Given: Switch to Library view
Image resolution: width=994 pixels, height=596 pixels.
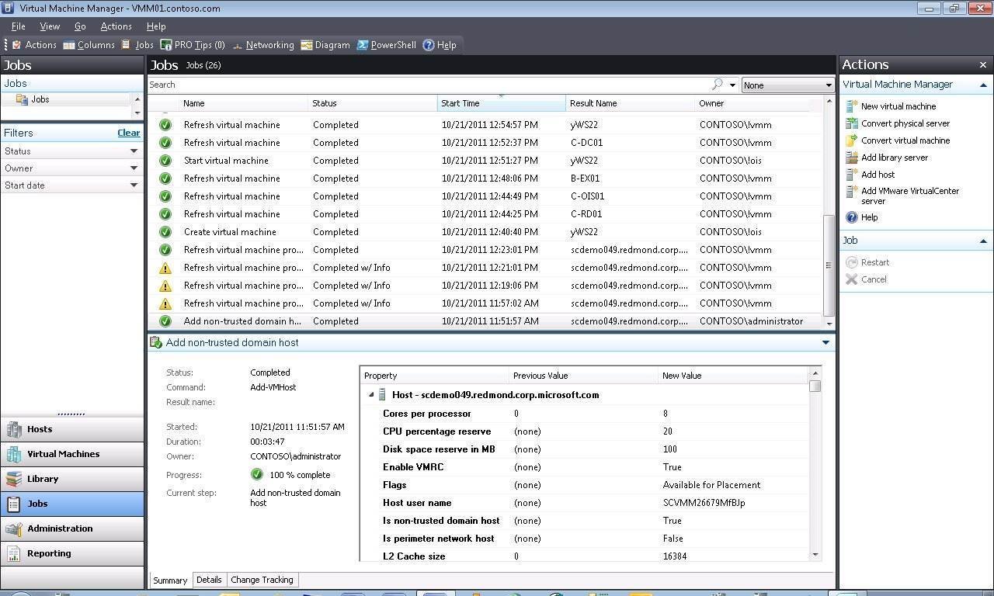Looking at the screenshot, I should 72,479.
